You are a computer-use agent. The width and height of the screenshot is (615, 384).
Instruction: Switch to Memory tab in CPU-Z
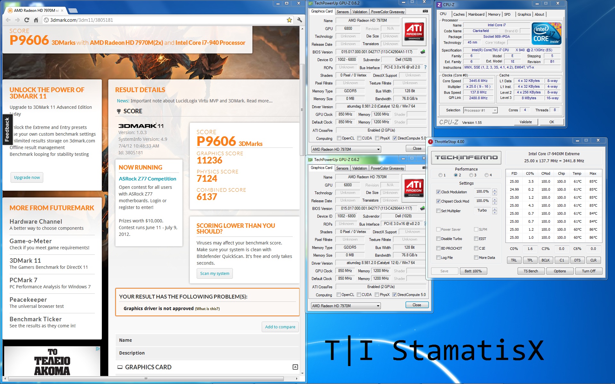click(x=494, y=14)
